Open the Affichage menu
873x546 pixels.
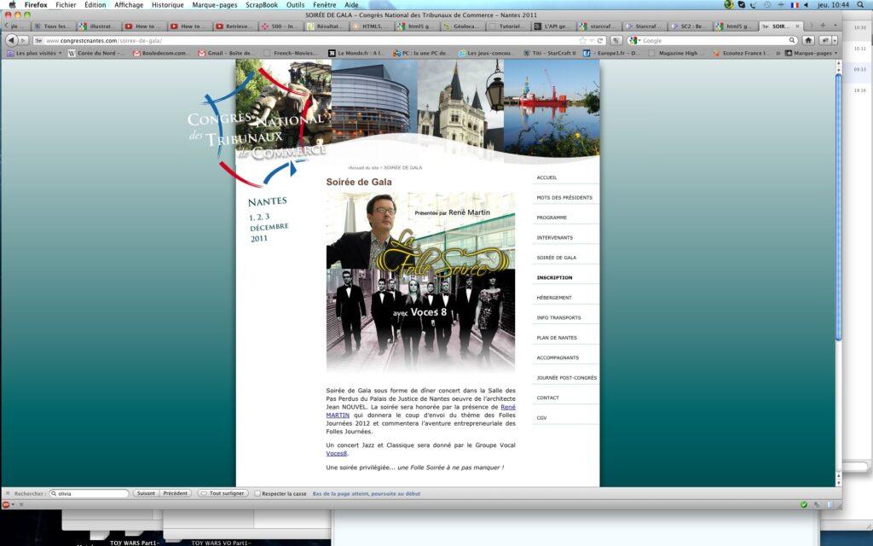pyautogui.click(x=129, y=5)
